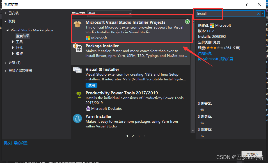
Task: Select the Yarn Installer title
Action: click(x=99, y=117)
